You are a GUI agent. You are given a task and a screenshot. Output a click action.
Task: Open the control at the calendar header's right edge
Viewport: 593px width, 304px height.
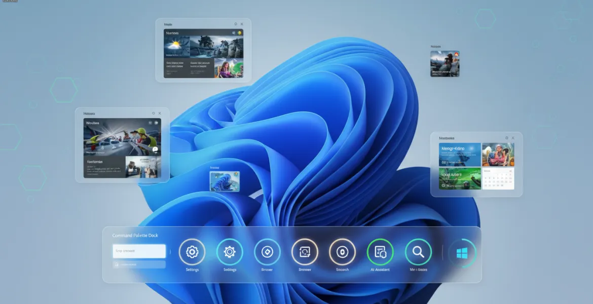[511, 171]
